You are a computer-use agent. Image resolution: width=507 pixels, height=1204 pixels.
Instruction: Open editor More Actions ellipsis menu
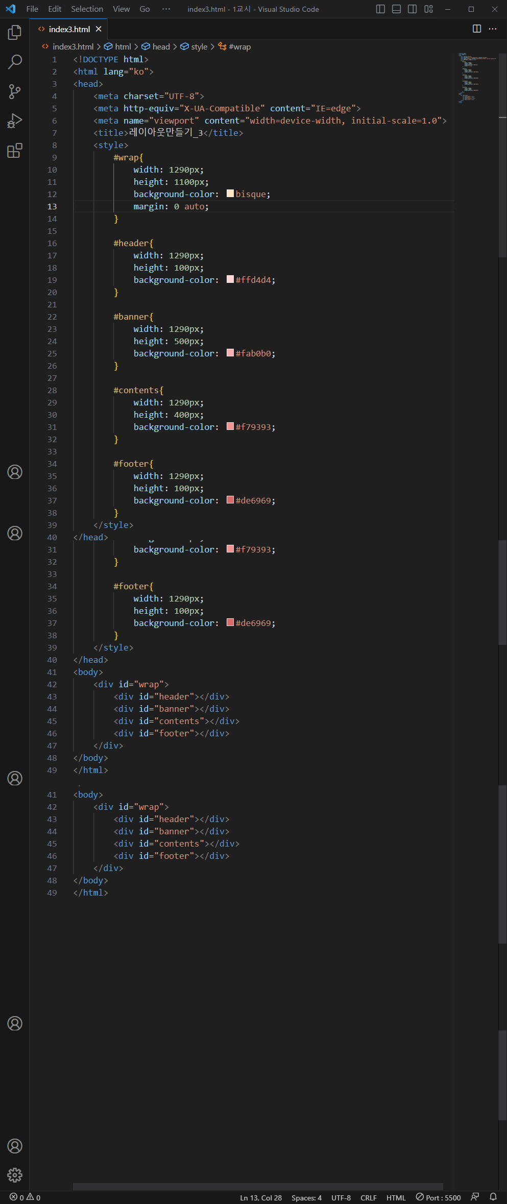point(493,29)
